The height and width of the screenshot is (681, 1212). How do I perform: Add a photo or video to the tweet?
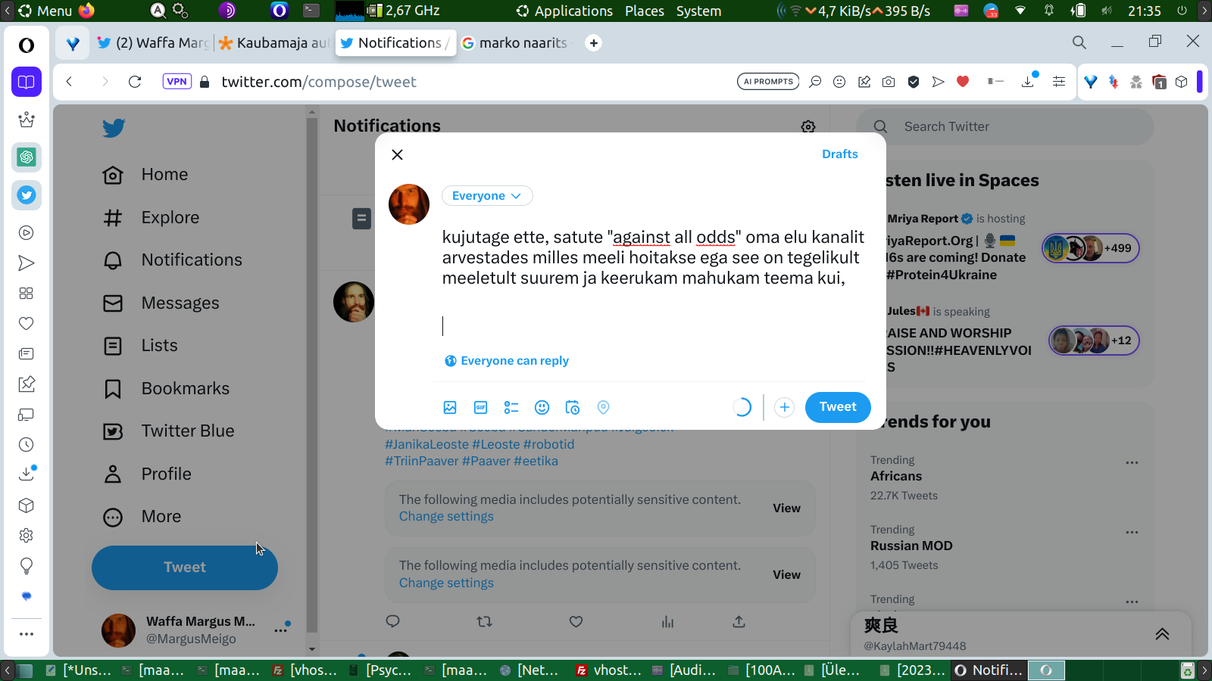click(450, 407)
